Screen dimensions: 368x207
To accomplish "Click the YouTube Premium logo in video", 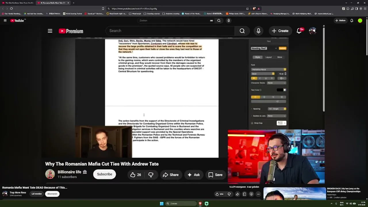I will (71, 31).
